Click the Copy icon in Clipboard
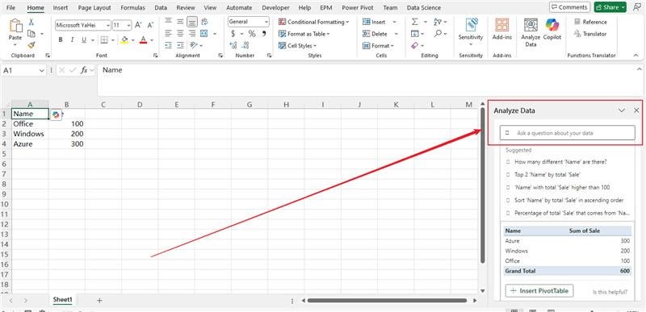646x312 pixels. click(x=31, y=34)
